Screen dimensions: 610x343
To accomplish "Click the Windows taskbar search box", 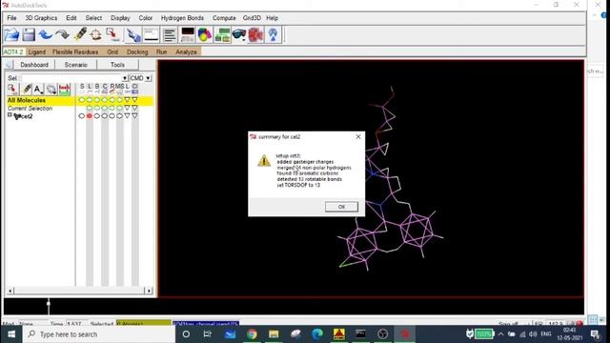I will (99, 334).
